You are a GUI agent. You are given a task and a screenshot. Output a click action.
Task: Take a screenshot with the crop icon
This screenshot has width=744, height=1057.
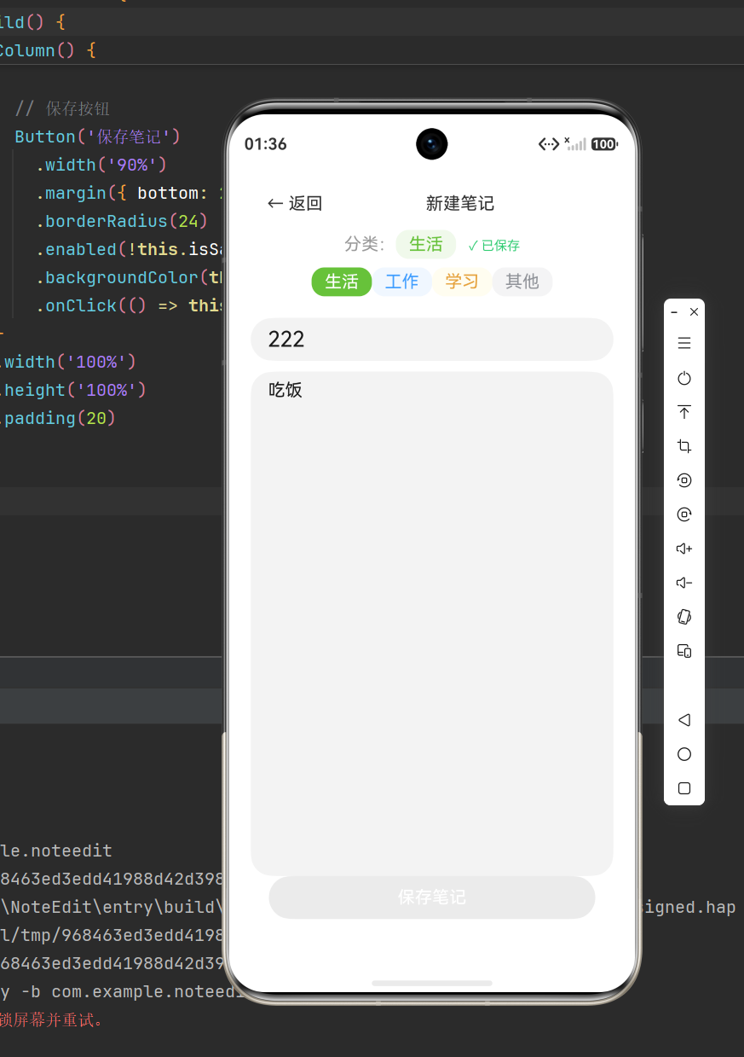click(683, 446)
